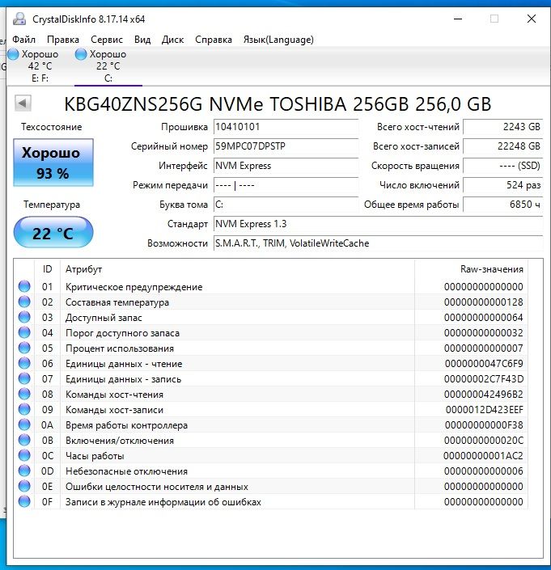Screen dimensions: 551x570
Task: Select the Составная температура row
Action: point(271,302)
